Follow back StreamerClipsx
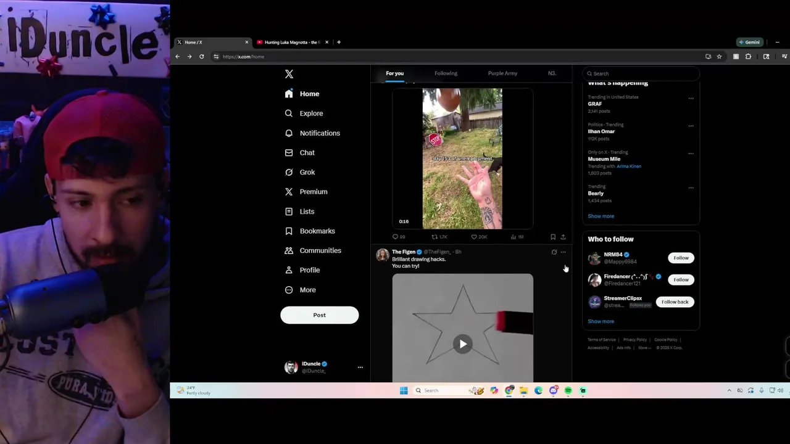 pyautogui.click(x=675, y=302)
